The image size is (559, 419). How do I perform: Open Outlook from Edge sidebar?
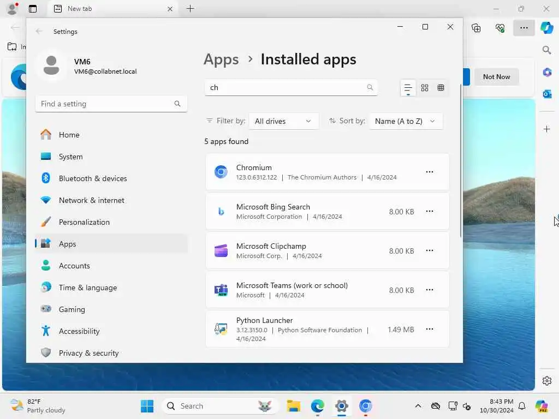point(546,94)
